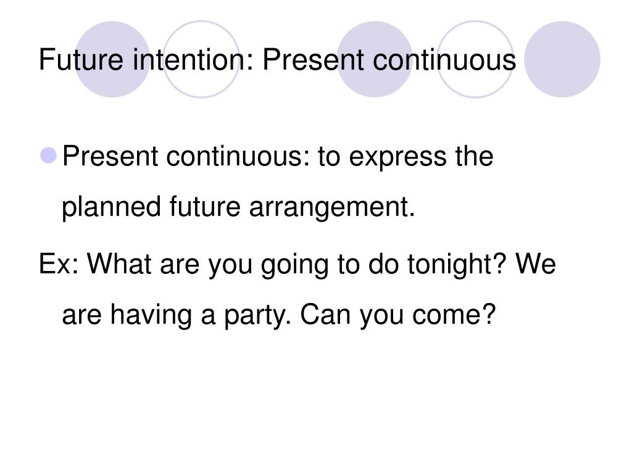Click 'Can you come?' text

(x=398, y=315)
